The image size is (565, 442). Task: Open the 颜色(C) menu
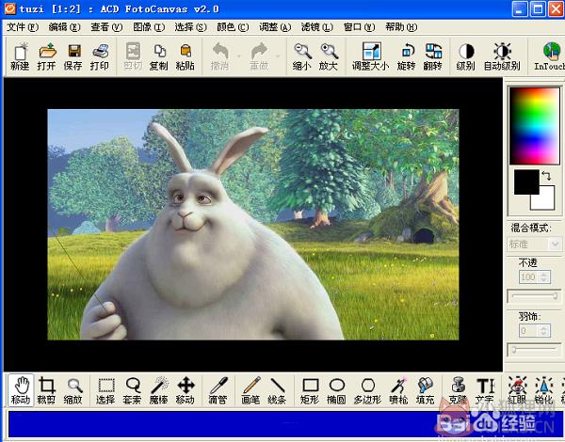click(x=233, y=27)
